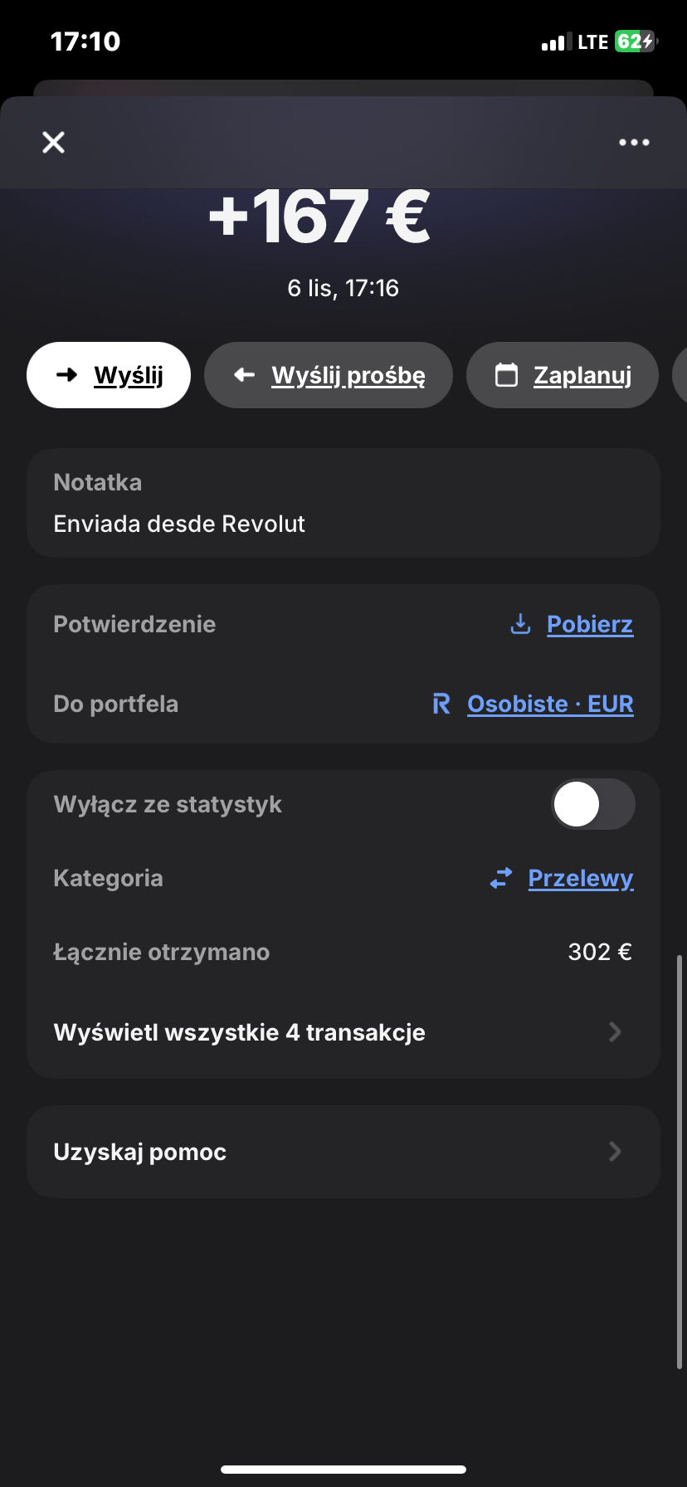Toggle the Wyłącz ze statystyk switch

click(592, 804)
